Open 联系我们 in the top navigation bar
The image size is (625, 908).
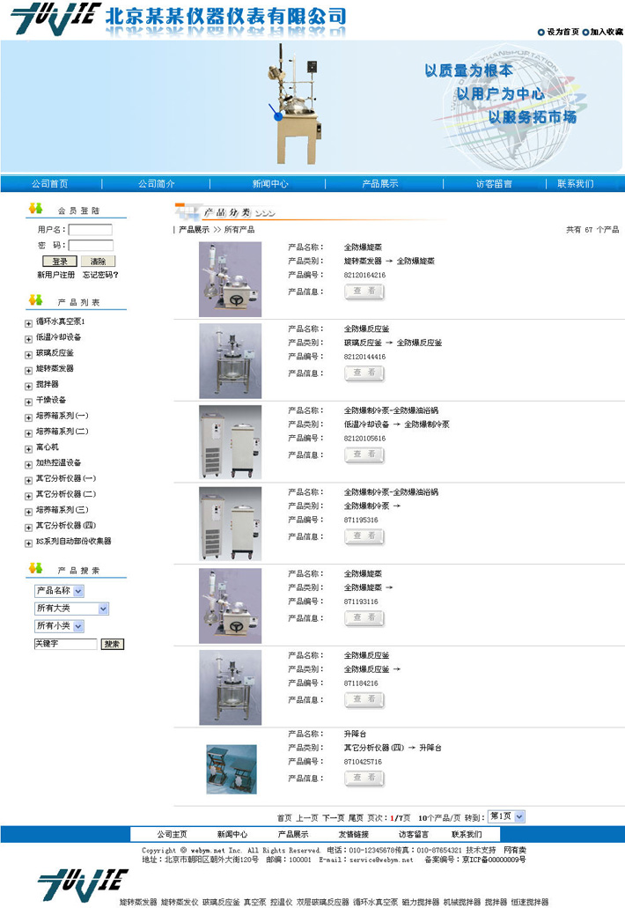575,183
